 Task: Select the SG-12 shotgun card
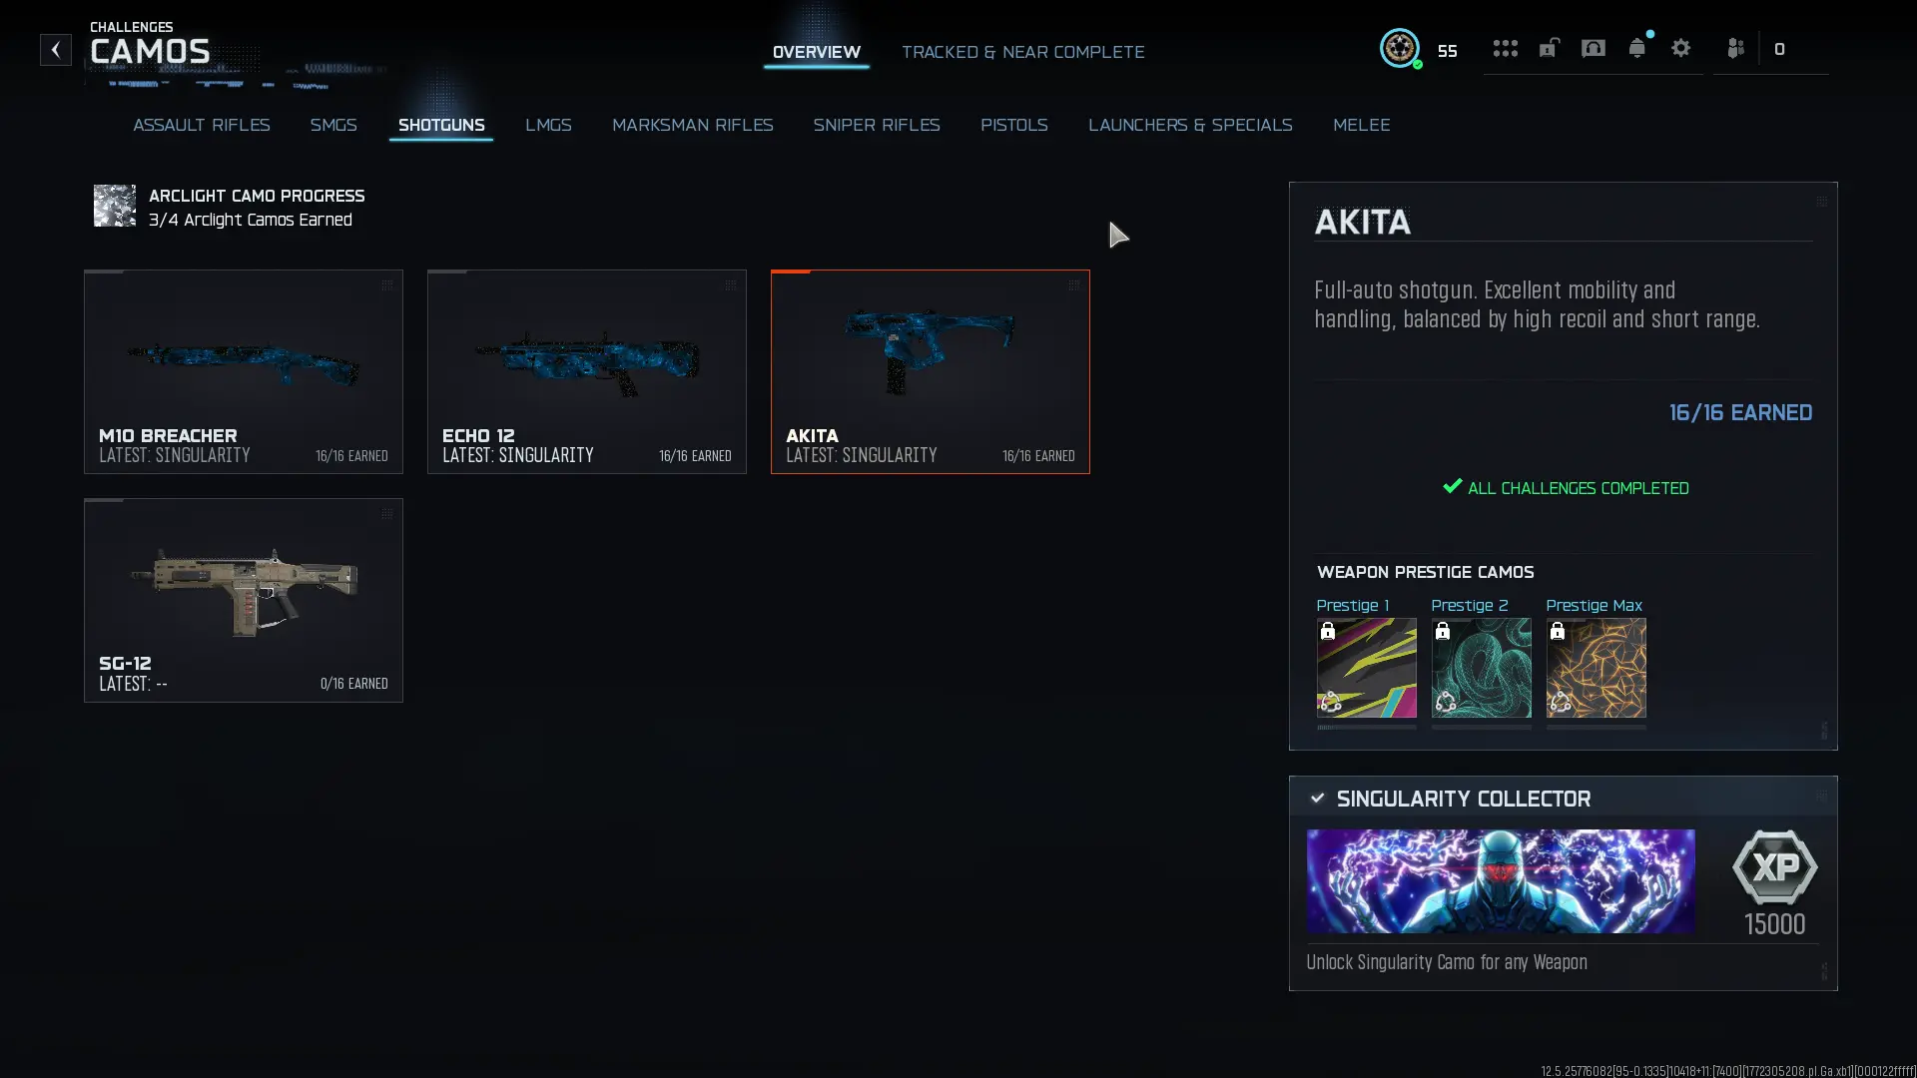click(244, 600)
